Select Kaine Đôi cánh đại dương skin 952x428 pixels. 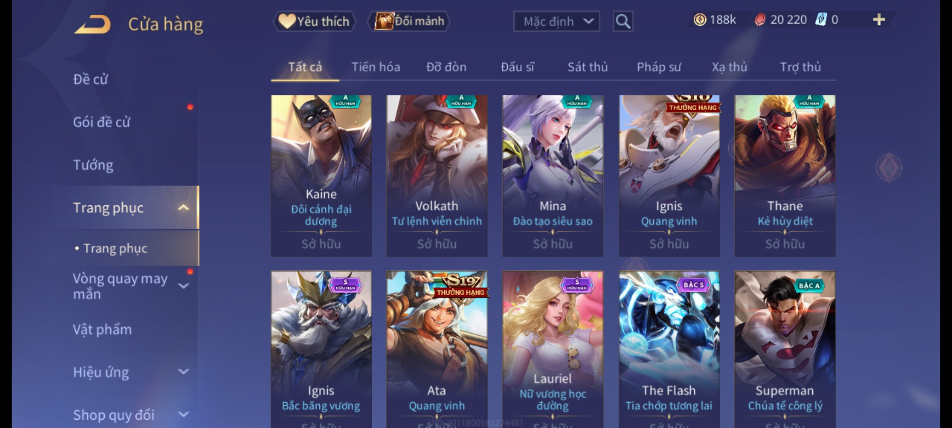point(321,176)
